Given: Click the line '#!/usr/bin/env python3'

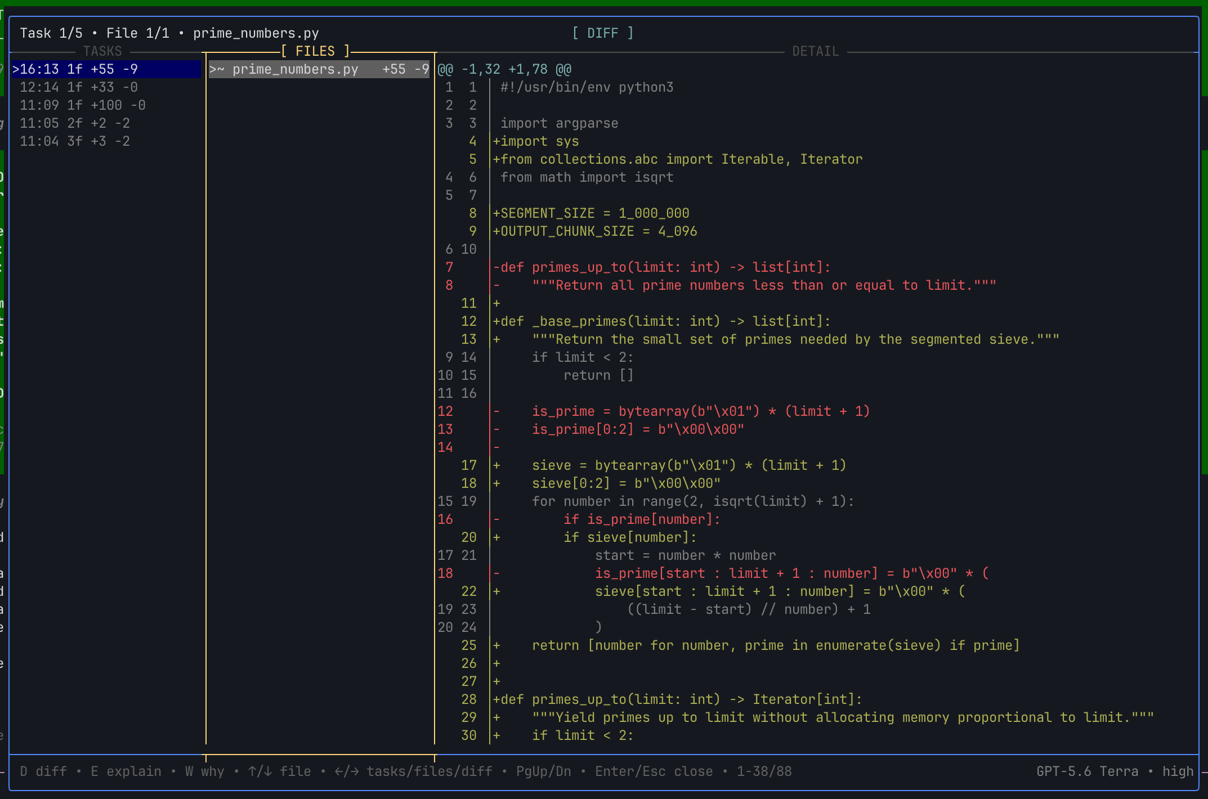Looking at the screenshot, I should pos(587,87).
